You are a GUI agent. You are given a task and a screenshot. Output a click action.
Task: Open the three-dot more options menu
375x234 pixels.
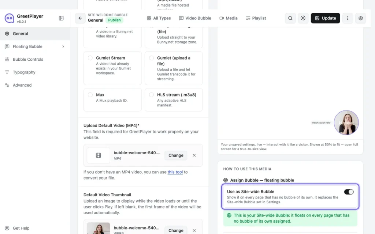pos(348,18)
